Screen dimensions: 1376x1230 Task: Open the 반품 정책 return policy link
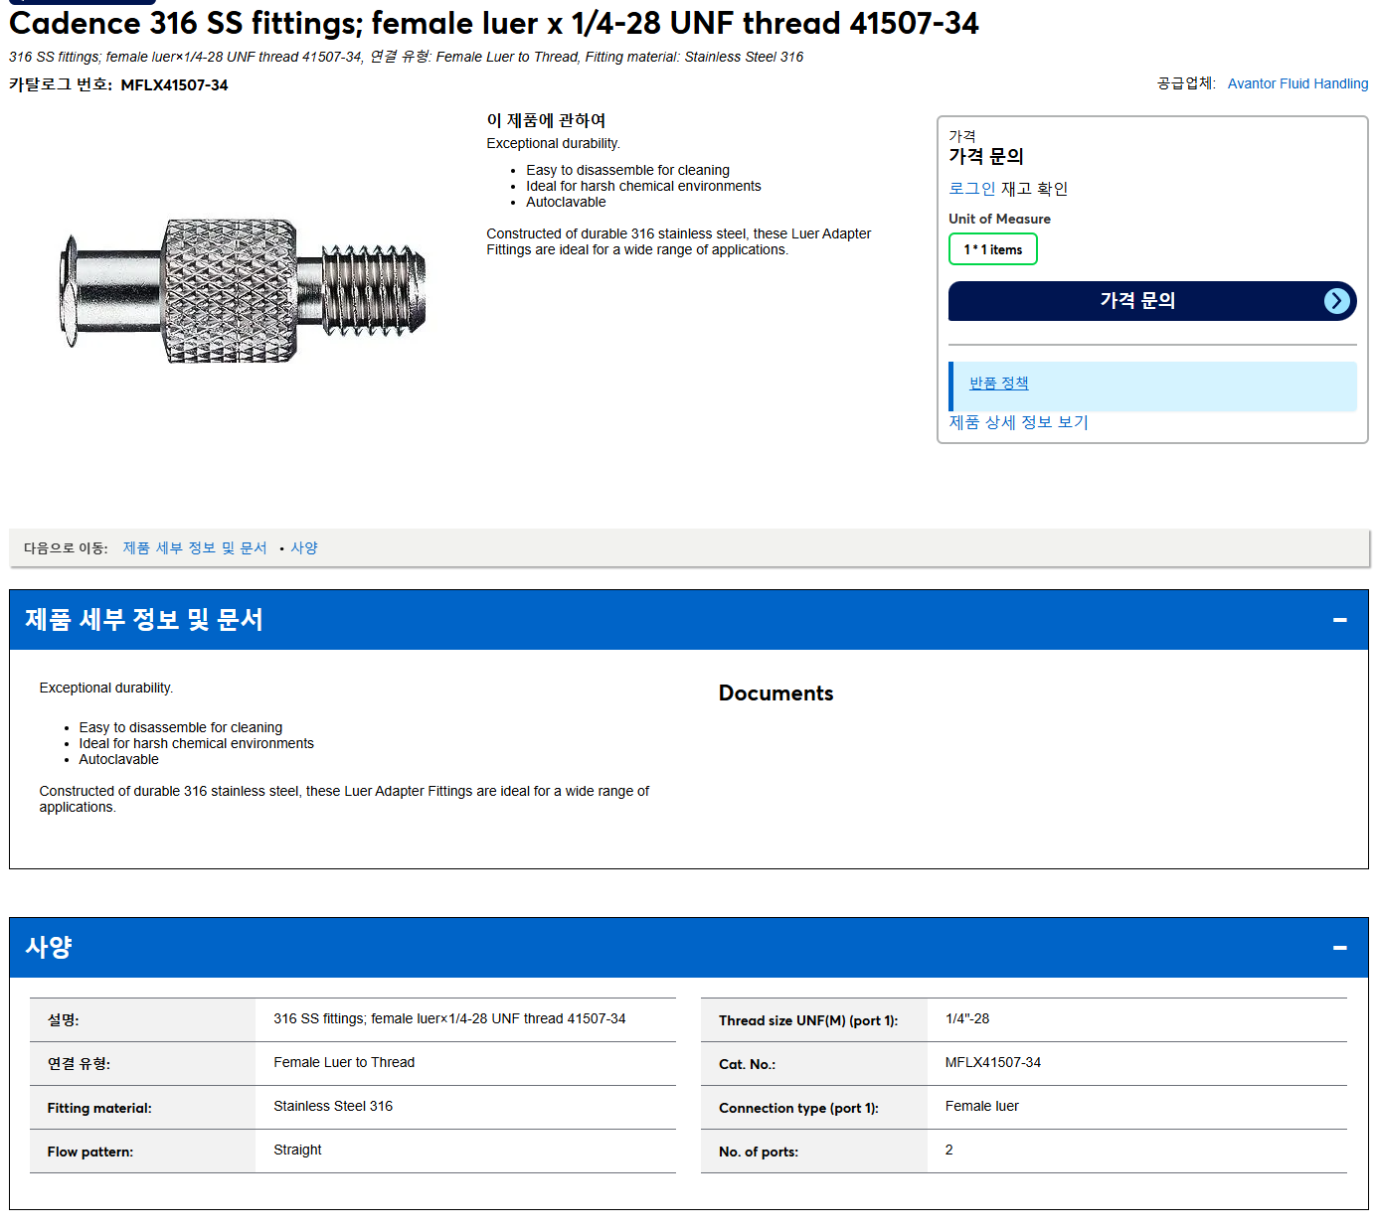pos(998,384)
